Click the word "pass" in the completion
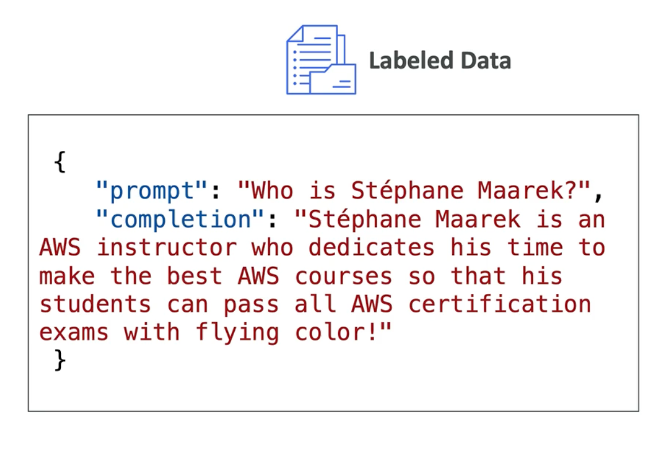The height and width of the screenshot is (457, 668). point(251,304)
